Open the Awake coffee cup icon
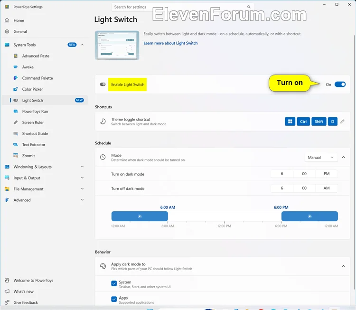Screen dimensions: 356x310 point(16,67)
